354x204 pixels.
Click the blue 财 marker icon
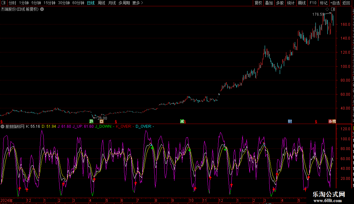[290, 121]
